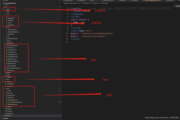The height and width of the screenshot is (120, 180).
Task: Click the Vue icon of tableFilter.vue
Action: point(7,64)
